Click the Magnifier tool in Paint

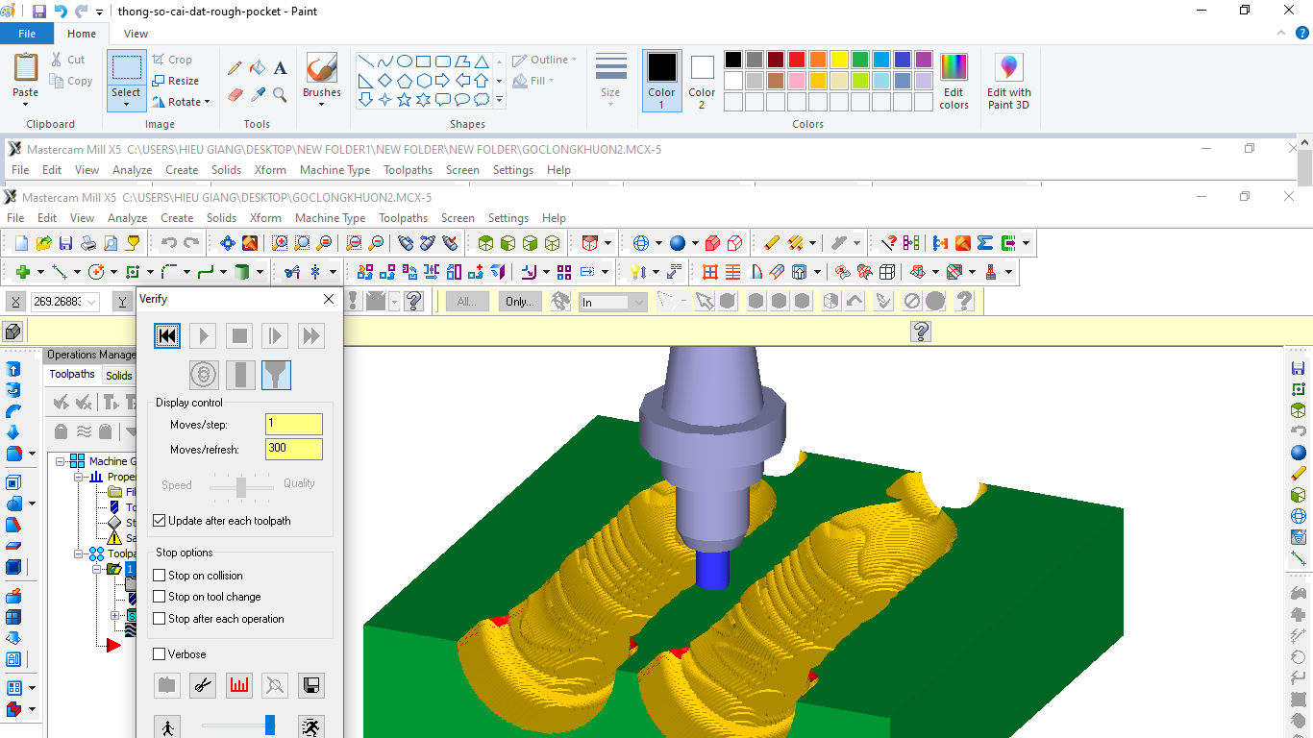tap(280, 94)
